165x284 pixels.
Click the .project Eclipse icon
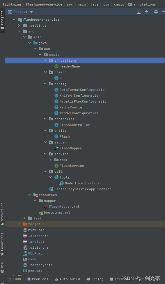tap(25, 242)
